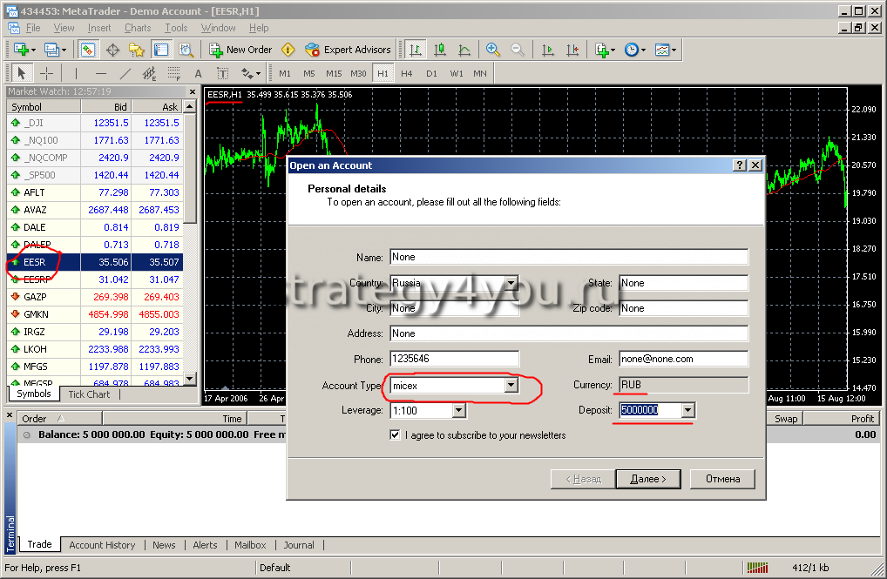Click the yellow diamond warning icon
This screenshot has width=887, height=579.
[x=288, y=50]
